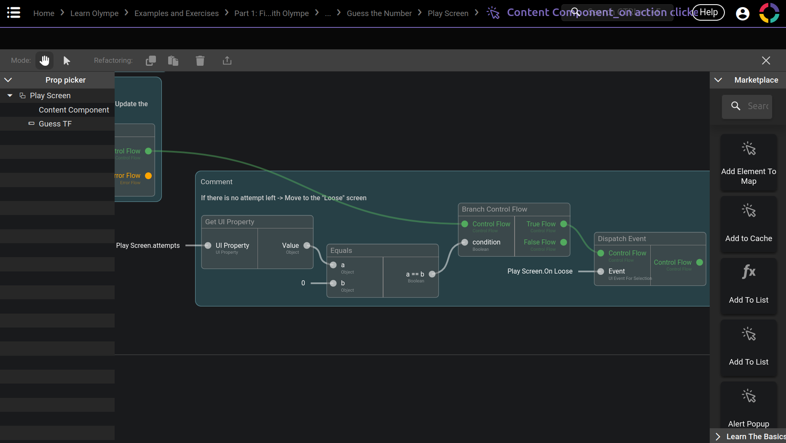Add the Add to Cache brick
The height and width of the screenshot is (443, 786).
point(748,224)
